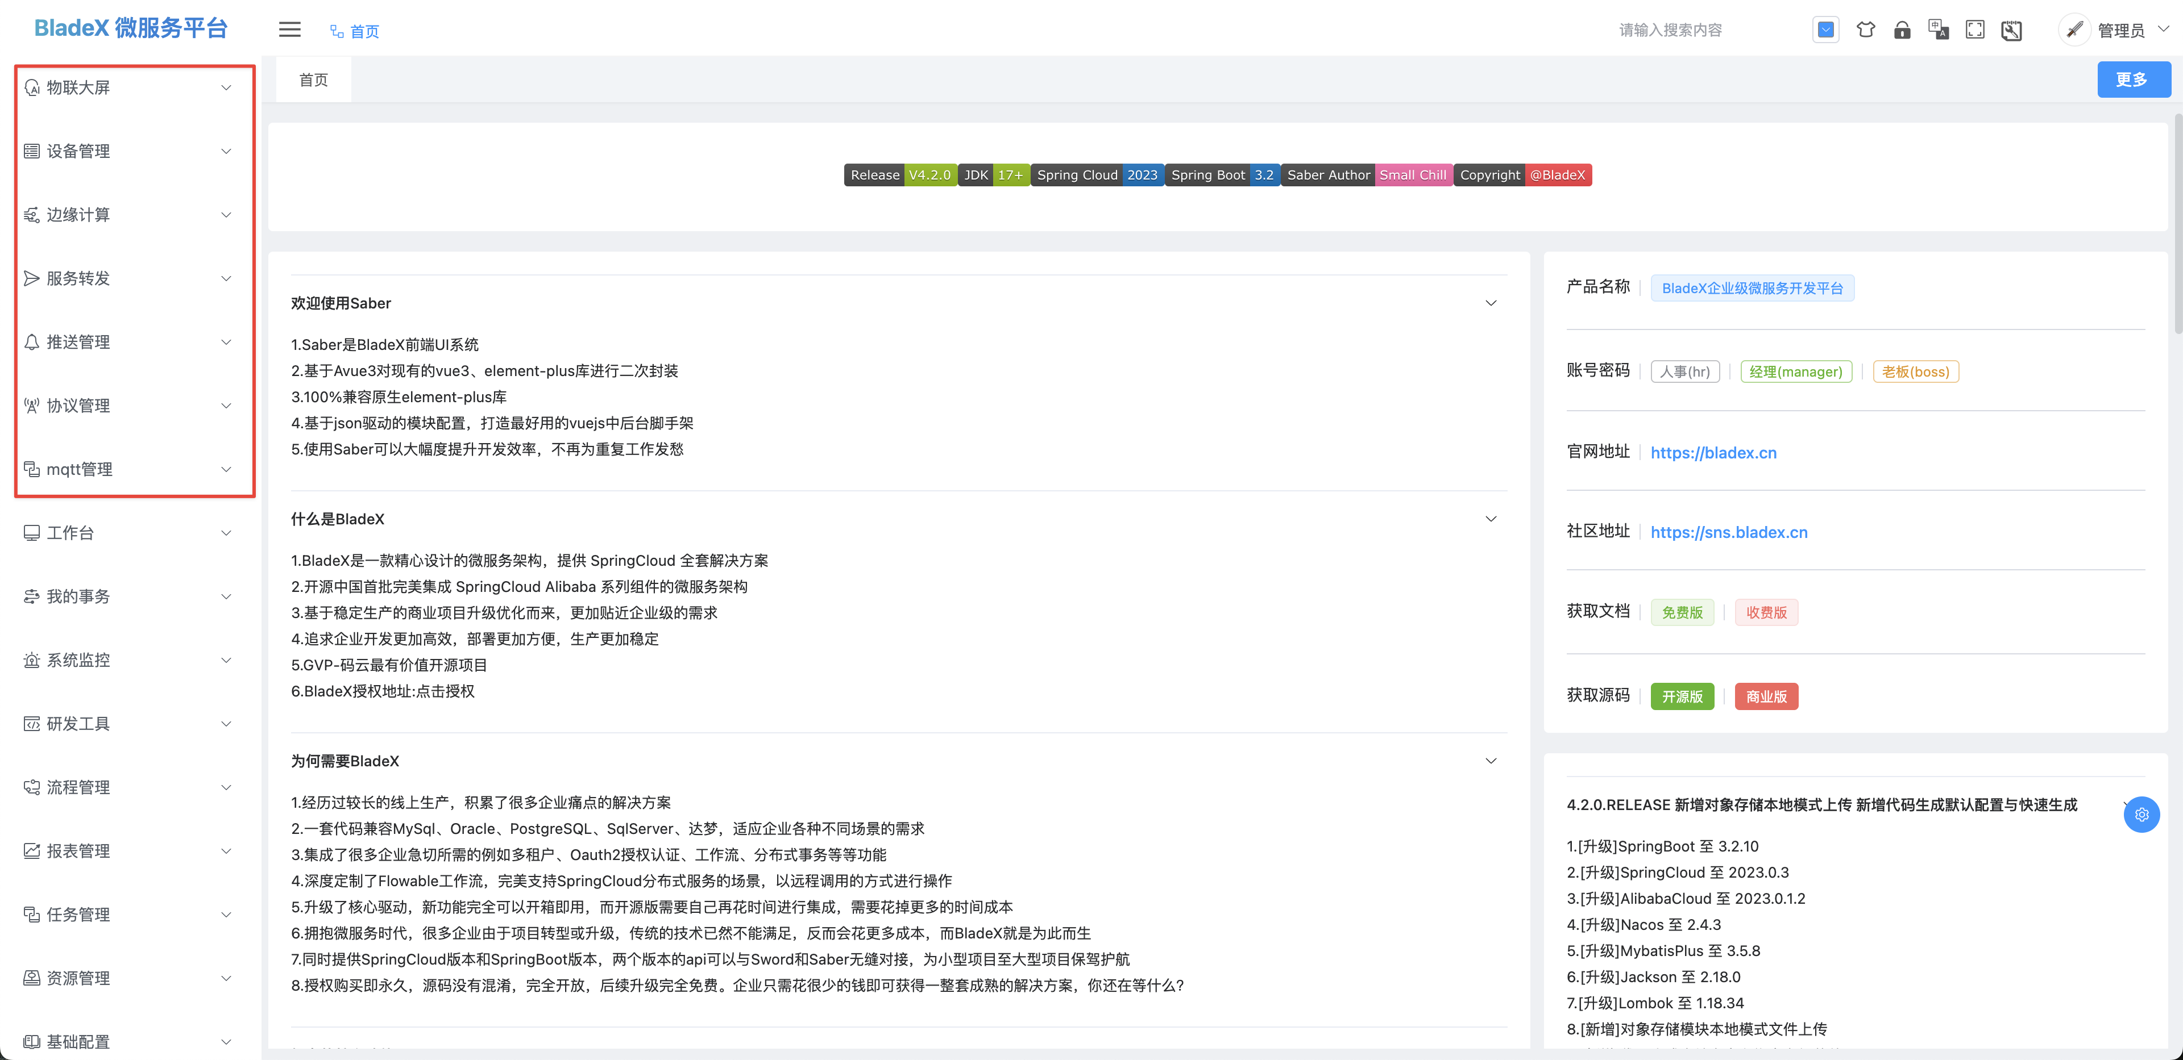2183x1060 pixels.
Task: Click the 协议管理 antenna icon
Action: click(x=31, y=404)
